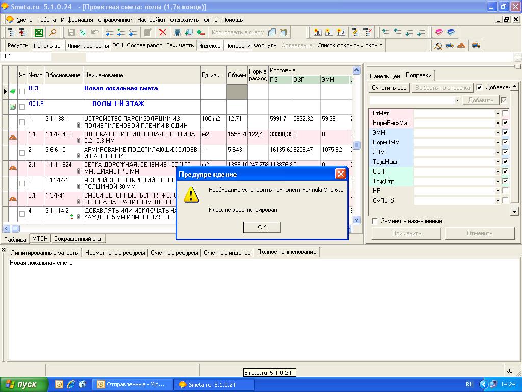Viewport: 522px width, 392px height.
Task: Expand the ТрудСтр dropdown arrow
Action: (498, 181)
